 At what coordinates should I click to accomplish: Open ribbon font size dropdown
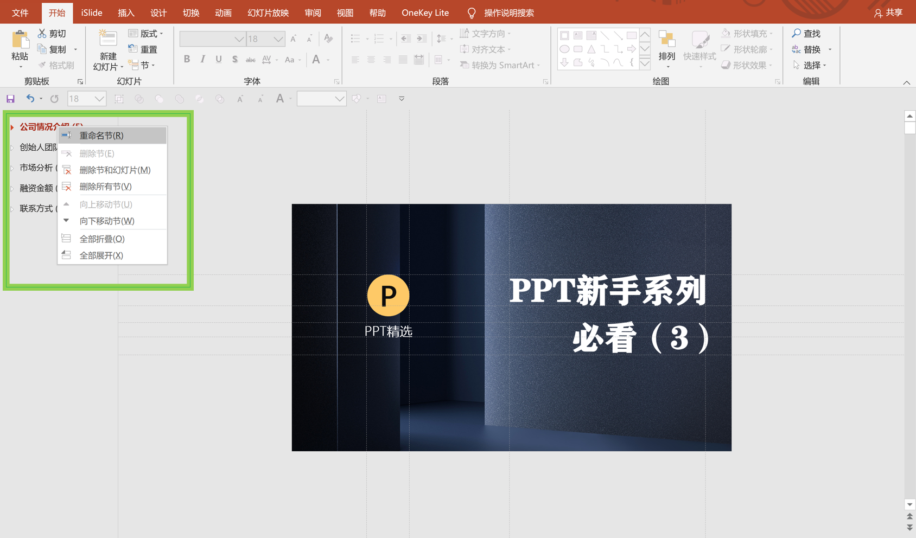(278, 39)
